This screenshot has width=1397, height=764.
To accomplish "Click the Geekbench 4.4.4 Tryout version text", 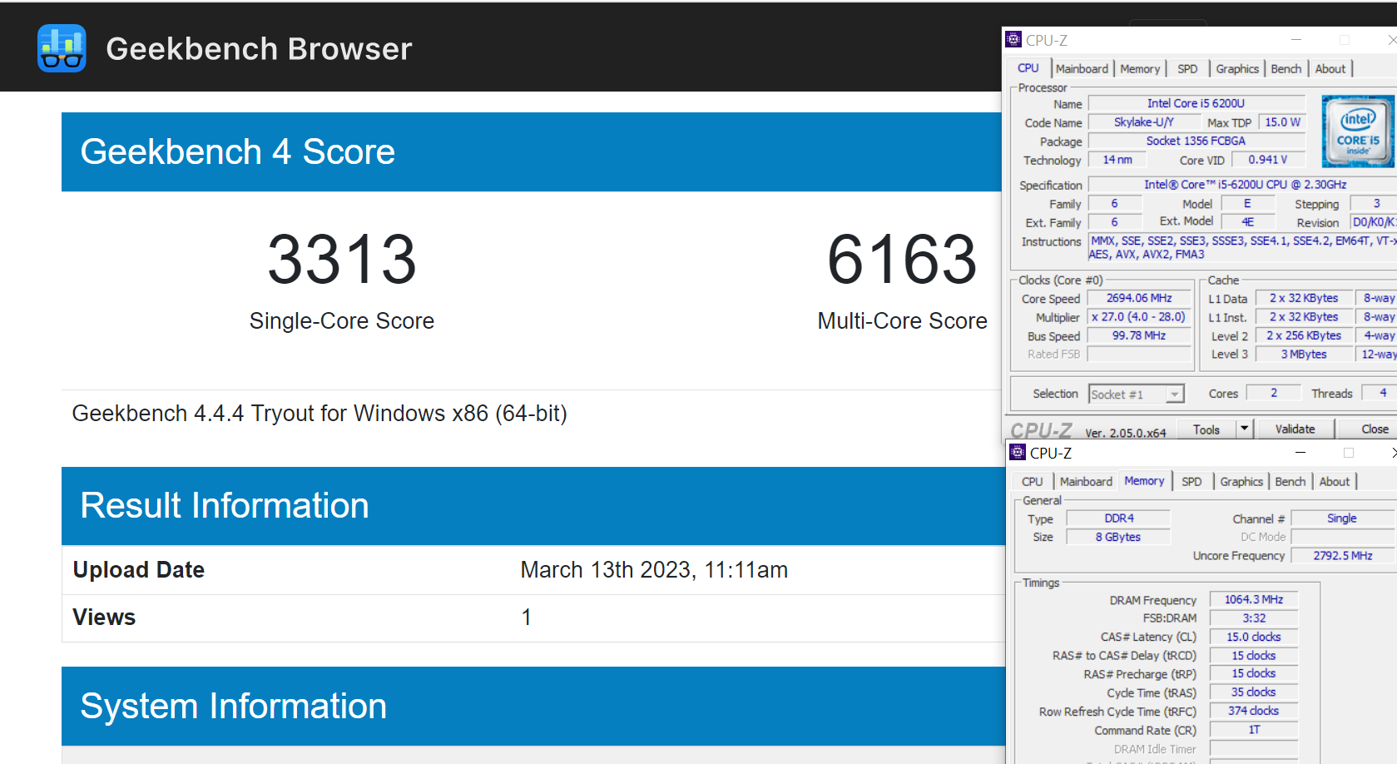I will (x=320, y=414).
